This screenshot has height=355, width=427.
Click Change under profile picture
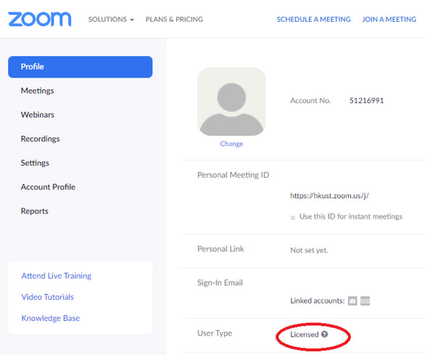coord(231,144)
